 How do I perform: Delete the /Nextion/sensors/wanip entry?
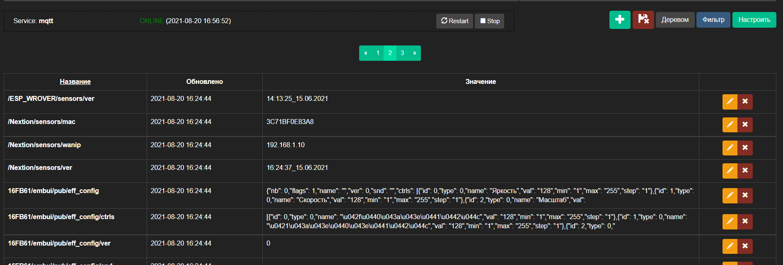pos(745,148)
